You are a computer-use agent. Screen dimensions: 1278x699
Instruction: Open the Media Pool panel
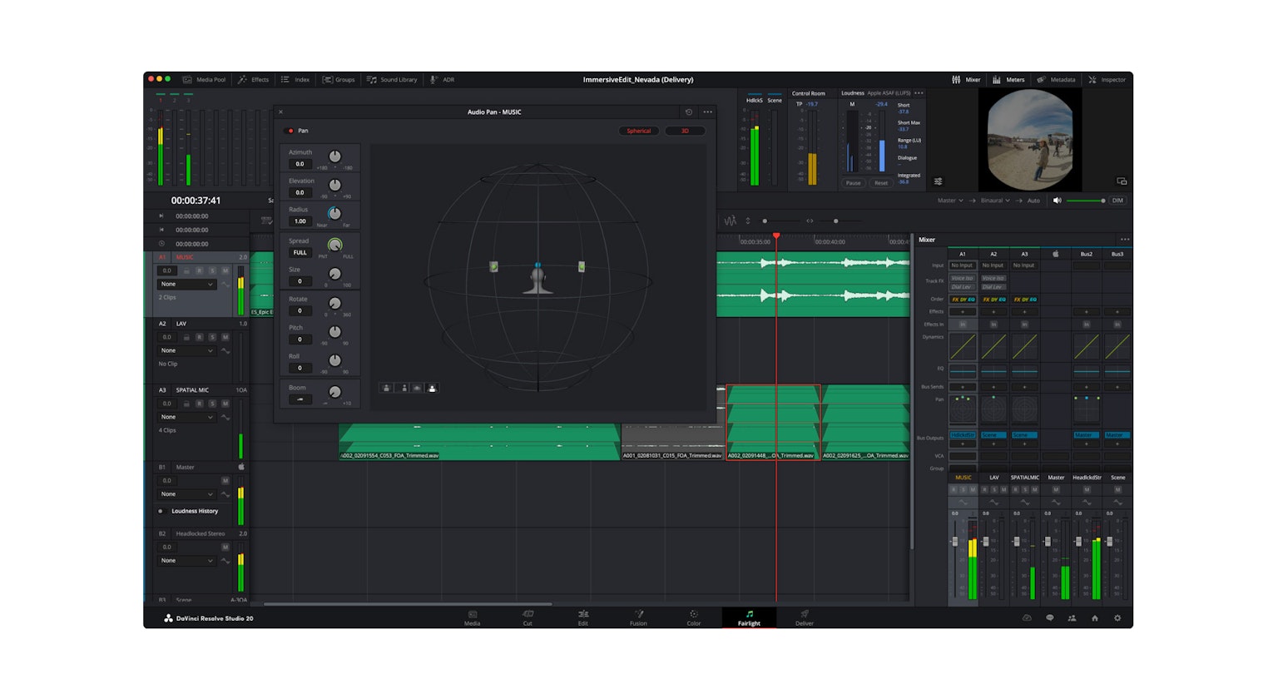point(209,79)
